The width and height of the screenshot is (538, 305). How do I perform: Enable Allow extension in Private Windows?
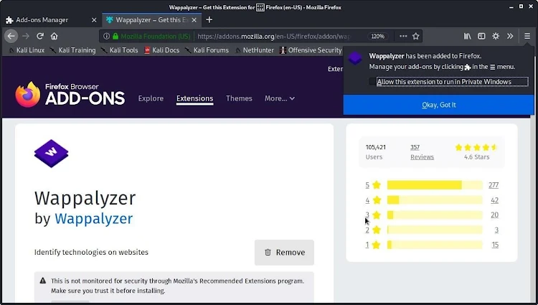[x=372, y=82]
